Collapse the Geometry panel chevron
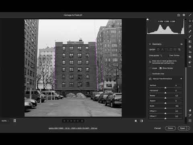Screen dimensions: 193x145 pyautogui.click(x=150, y=44)
